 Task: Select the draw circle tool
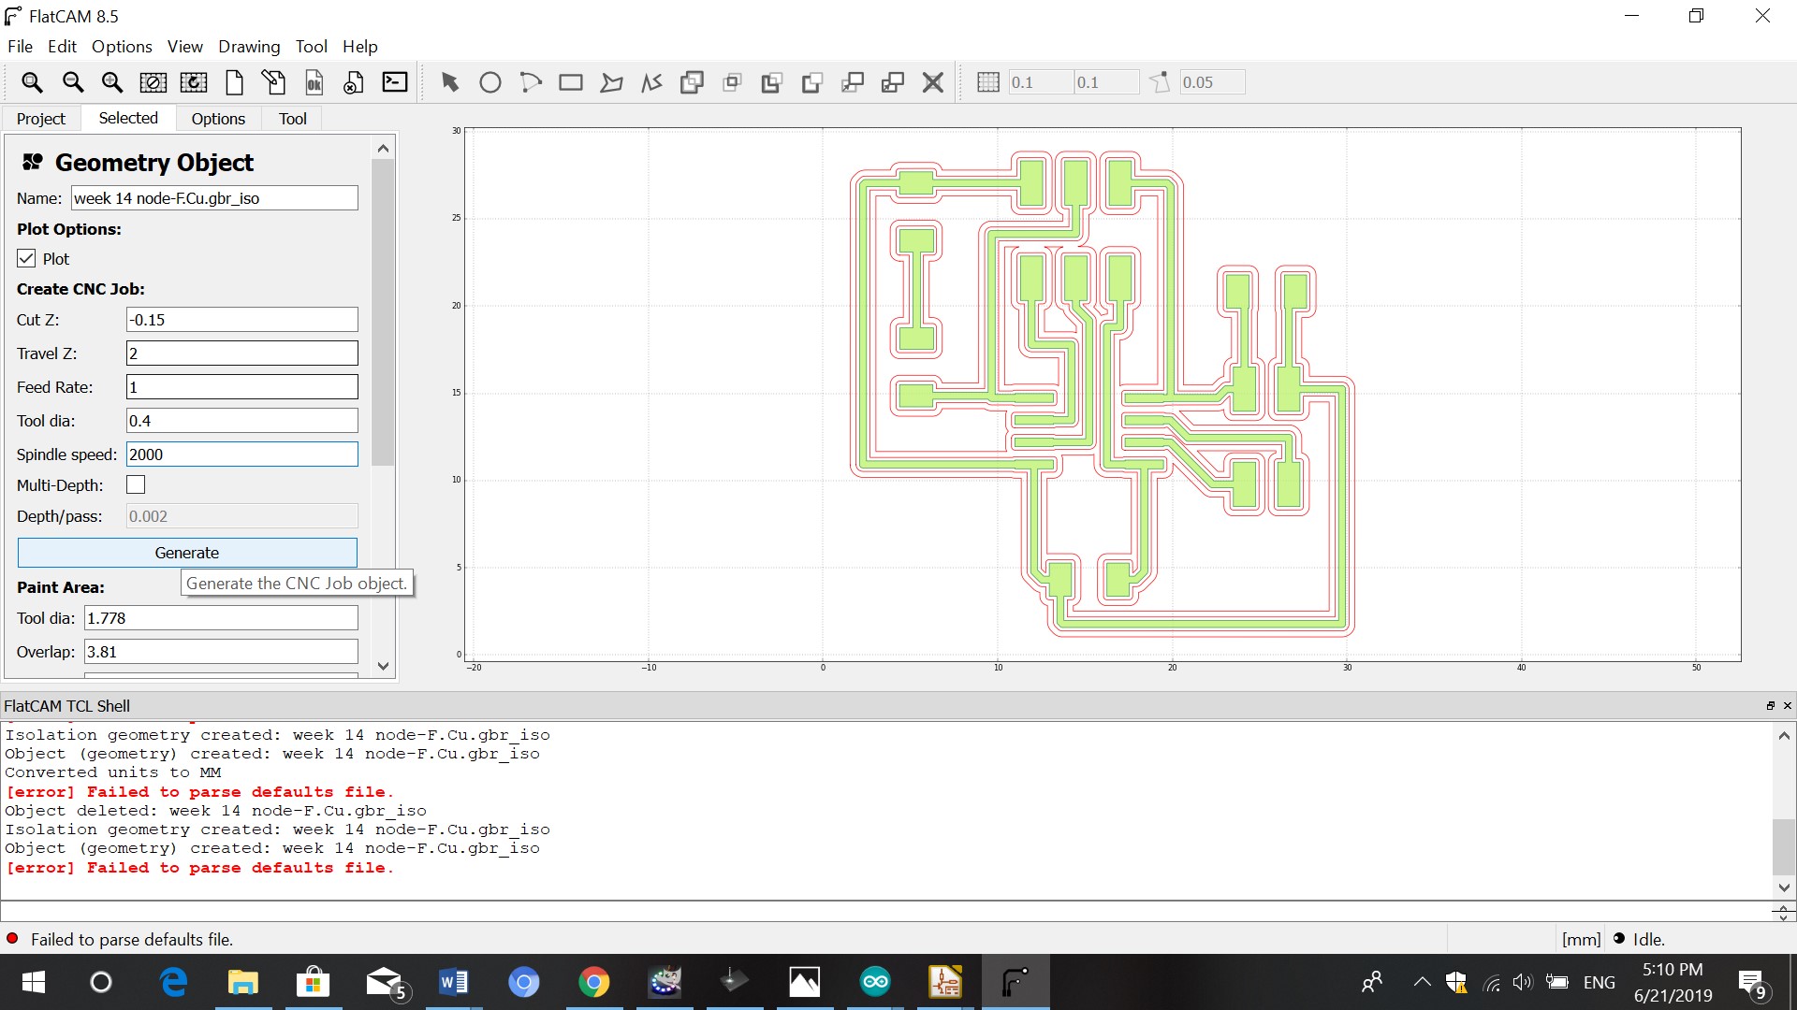[489, 82]
